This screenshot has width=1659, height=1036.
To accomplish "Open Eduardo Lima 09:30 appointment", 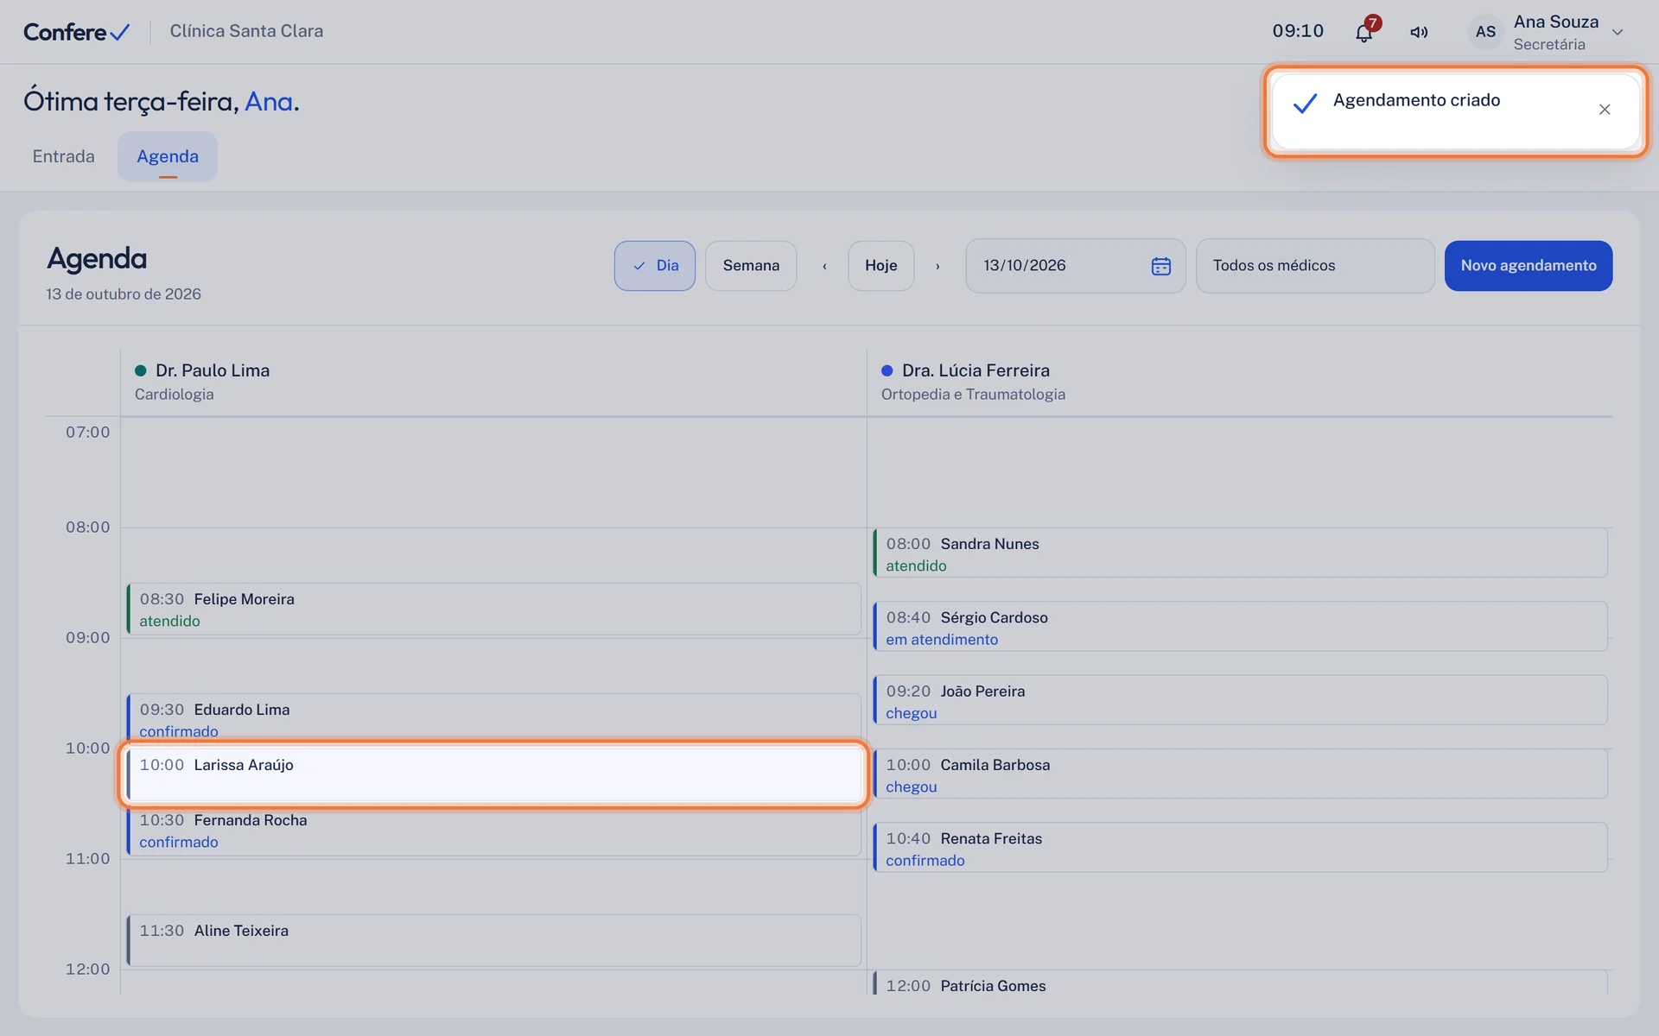I will [x=494, y=717].
